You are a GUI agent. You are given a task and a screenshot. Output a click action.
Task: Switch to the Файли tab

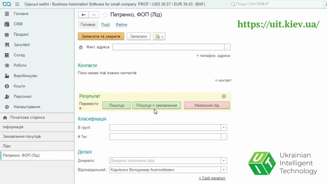121,25
